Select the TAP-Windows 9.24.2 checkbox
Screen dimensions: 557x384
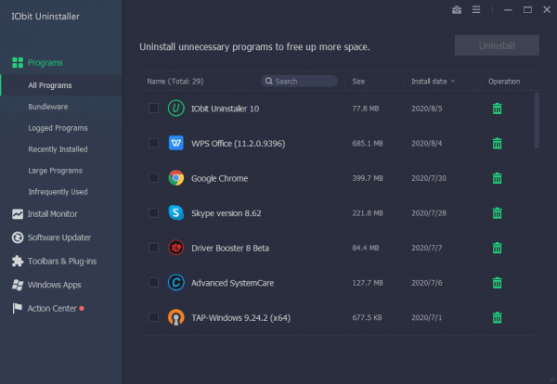tap(153, 317)
